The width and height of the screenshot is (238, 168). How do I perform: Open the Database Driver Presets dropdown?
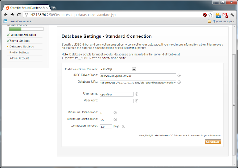[x=118, y=69]
